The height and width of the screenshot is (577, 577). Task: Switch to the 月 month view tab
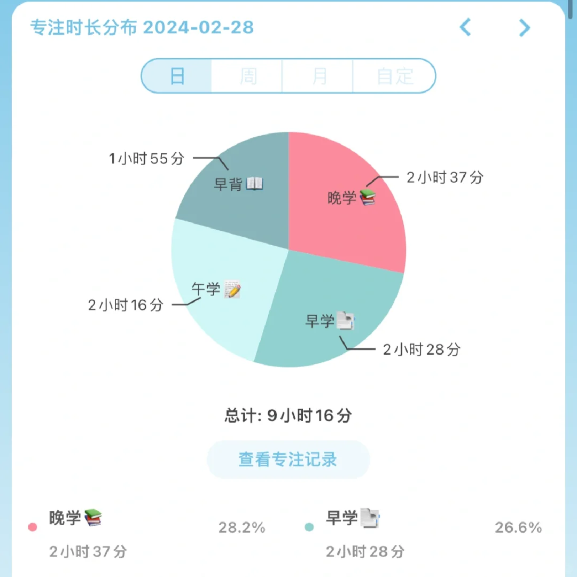tap(318, 76)
